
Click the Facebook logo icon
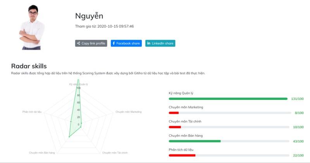[x=114, y=43]
